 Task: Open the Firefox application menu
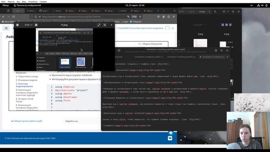click(173, 17)
